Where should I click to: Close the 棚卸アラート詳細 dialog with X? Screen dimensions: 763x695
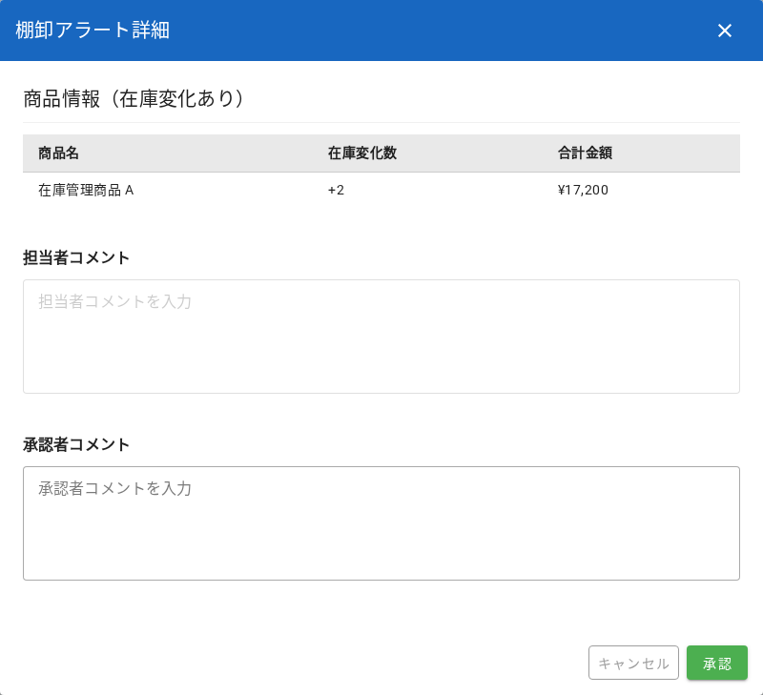725,31
